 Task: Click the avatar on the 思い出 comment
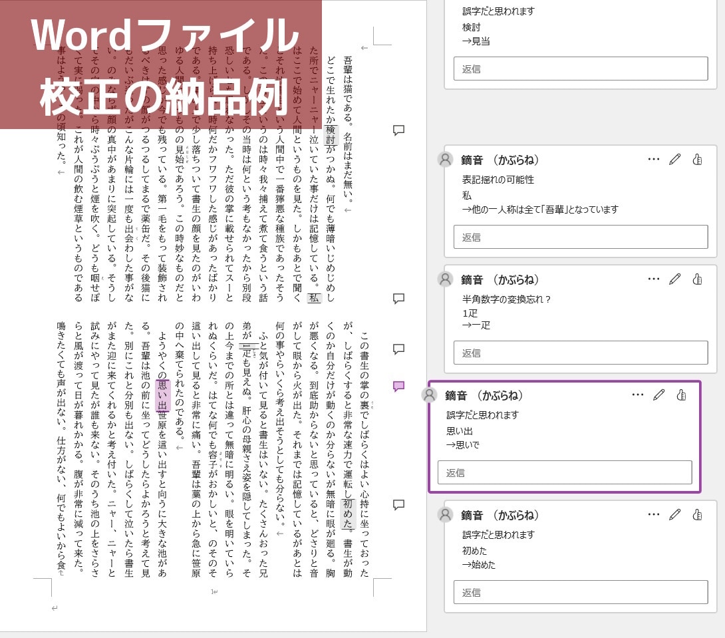click(x=430, y=395)
